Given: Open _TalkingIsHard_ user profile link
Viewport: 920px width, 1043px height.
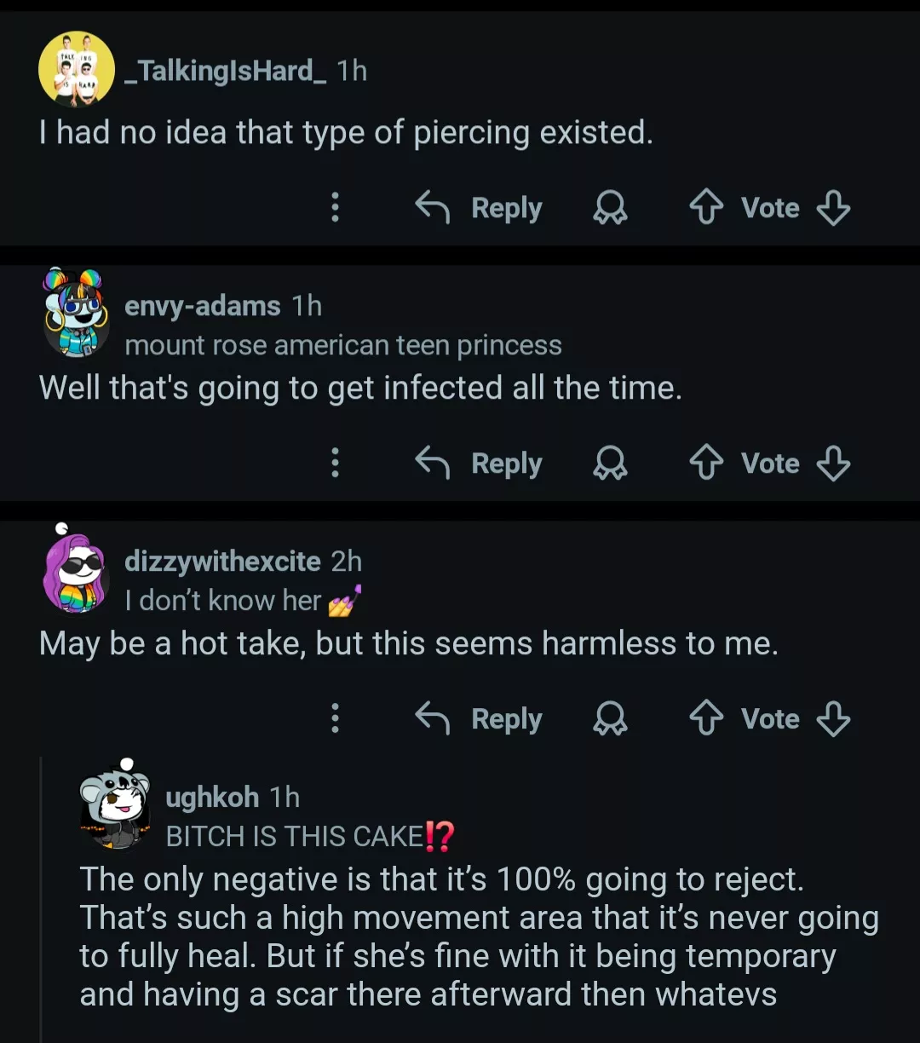Looking at the screenshot, I should pos(225,71).
